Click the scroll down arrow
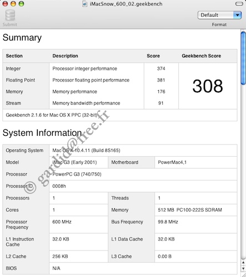The height and width of the screenshot is (277, 246). coord(243,269)
